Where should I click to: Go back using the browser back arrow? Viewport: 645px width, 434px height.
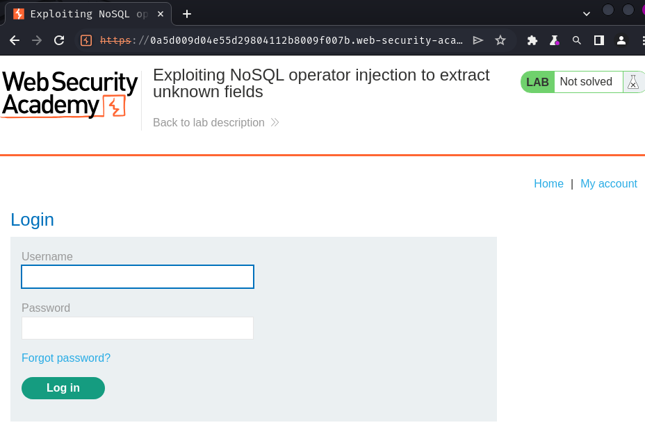[x=15, y=40]
